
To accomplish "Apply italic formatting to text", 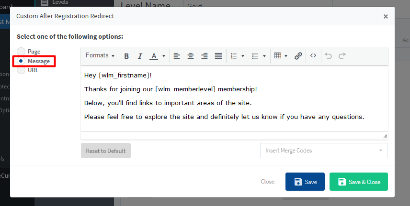I will click(140, 55).
